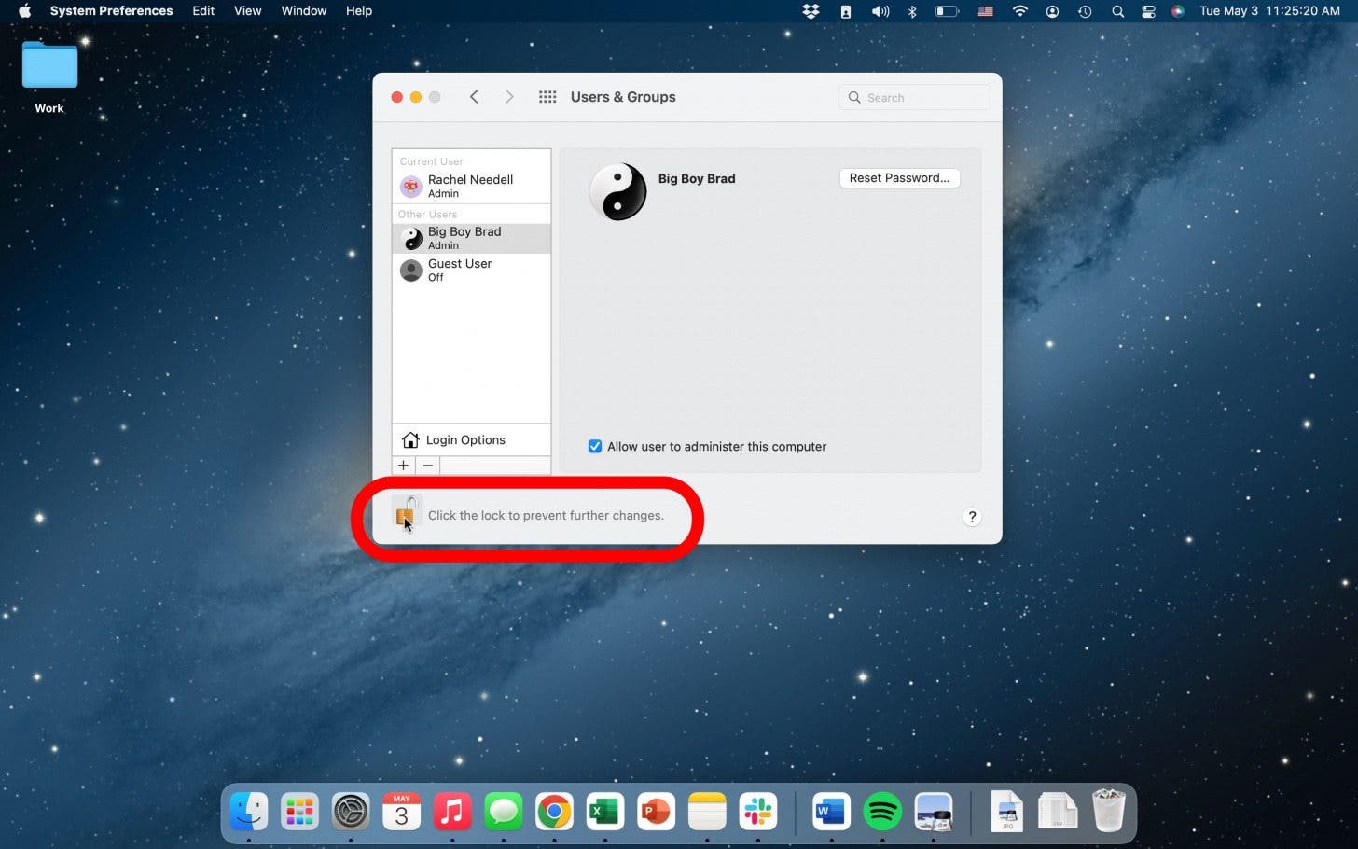Click the Reset Password button
This screenshot has height=849, width=1358.
coord(899,178)
